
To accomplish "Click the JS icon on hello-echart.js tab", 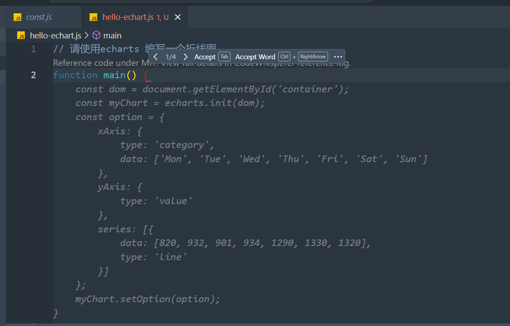I will pos(93,17).
